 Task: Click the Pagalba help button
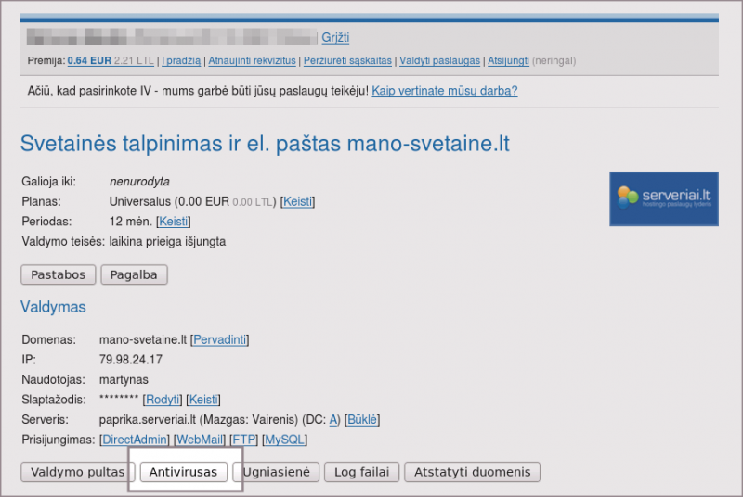(134, 274)
